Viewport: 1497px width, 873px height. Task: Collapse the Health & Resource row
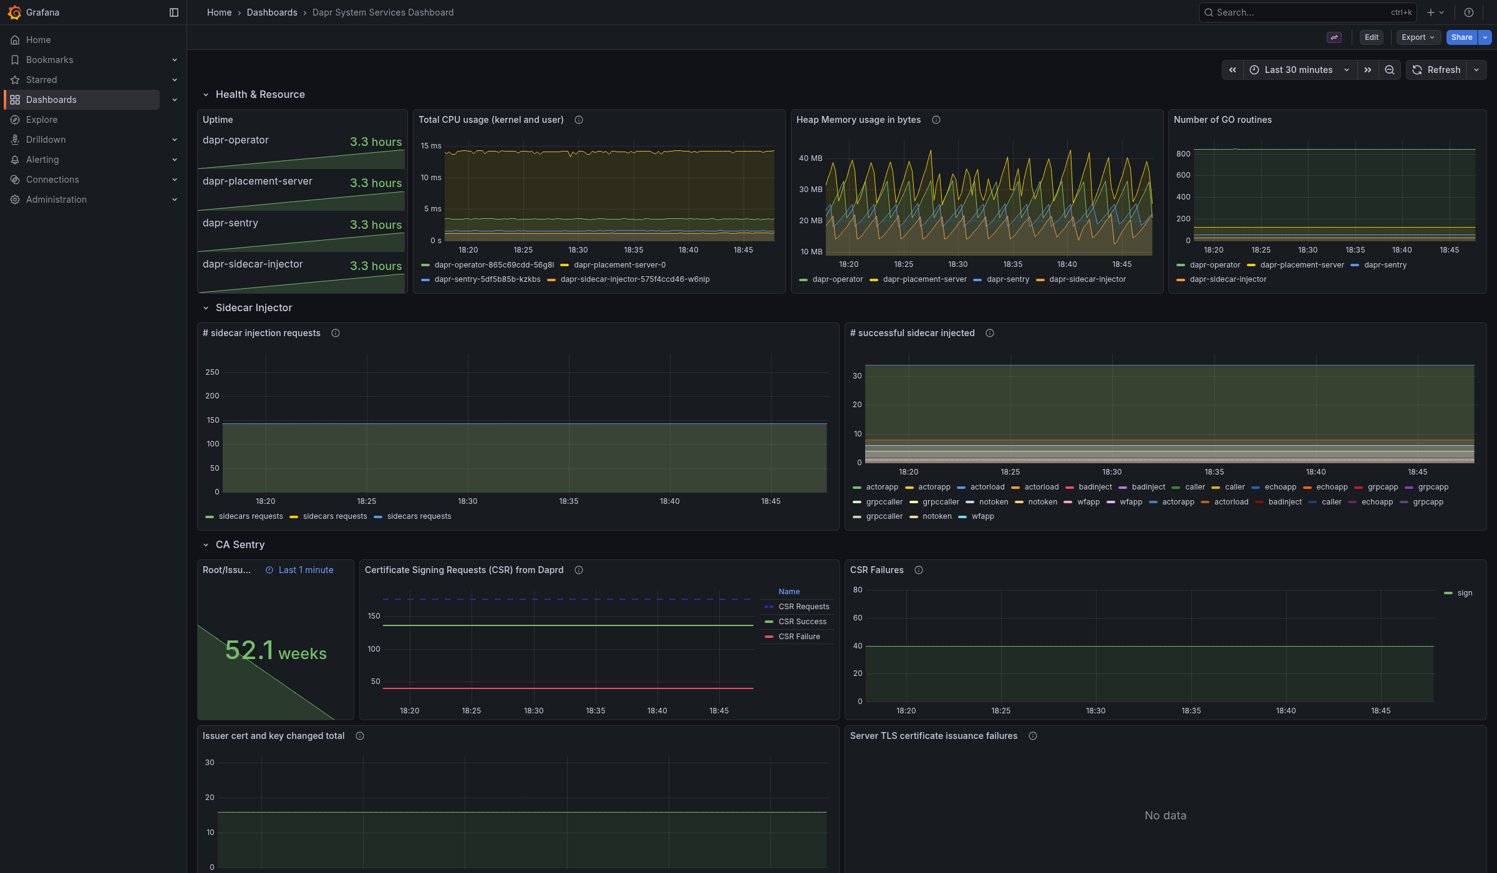pos(206,95)
